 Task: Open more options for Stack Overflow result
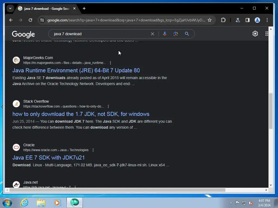point(108,106)
